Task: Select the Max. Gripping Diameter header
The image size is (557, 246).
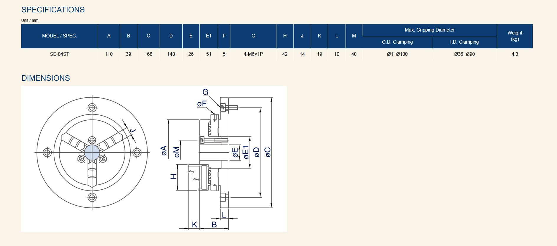Action: coord(429,30)
